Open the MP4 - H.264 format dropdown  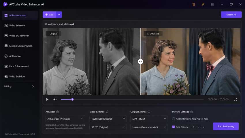[x=149, y=119]
